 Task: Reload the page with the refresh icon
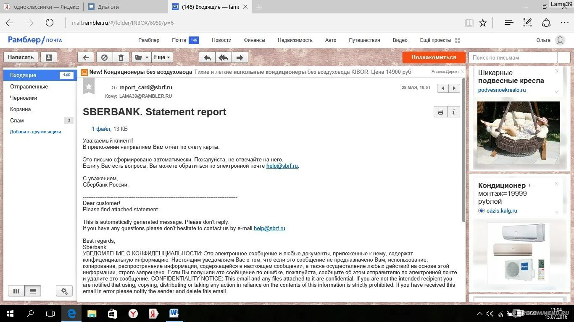coord(50,23)
